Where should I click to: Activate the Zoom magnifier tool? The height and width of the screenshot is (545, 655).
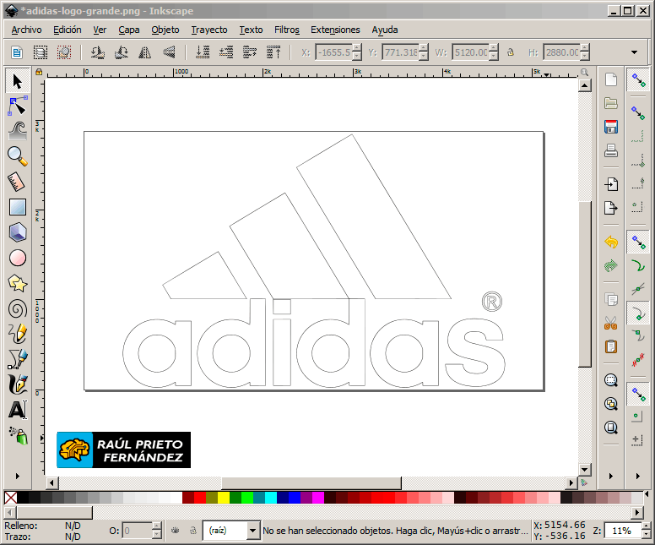point(17,155)
